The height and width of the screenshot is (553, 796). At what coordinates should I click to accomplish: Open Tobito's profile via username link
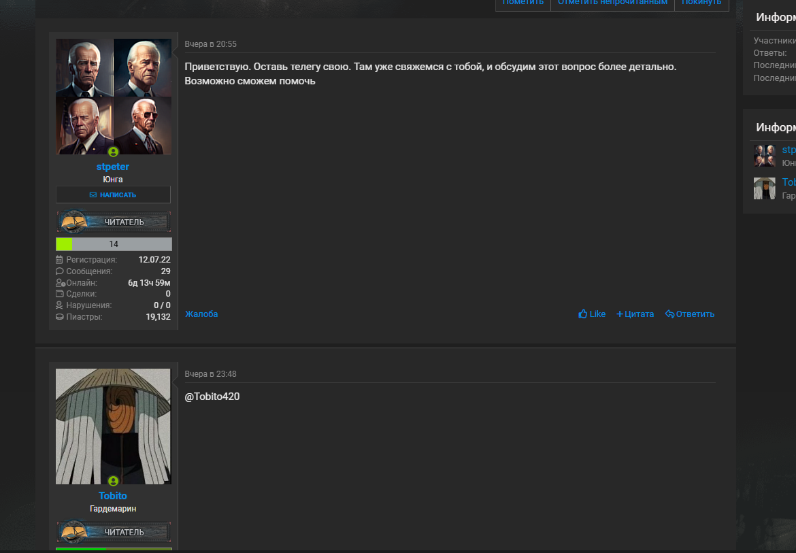pos(113,496)
